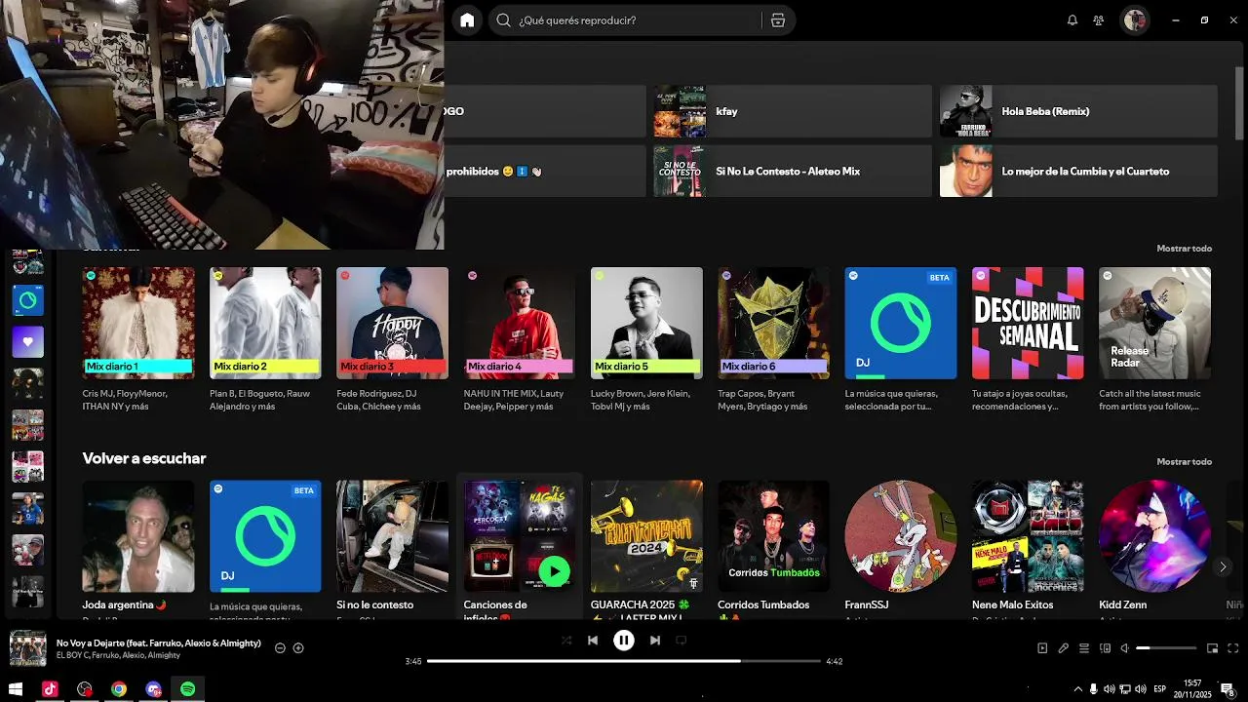Open the now playing album cover

(28, 648)
